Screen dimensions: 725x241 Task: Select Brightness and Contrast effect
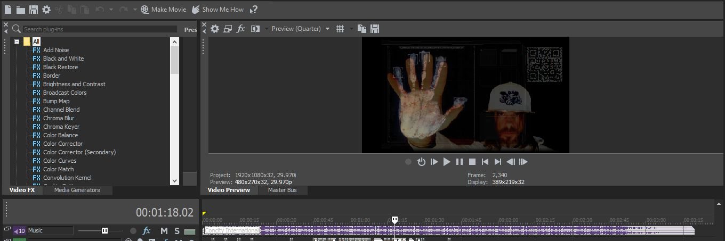click(x=74, y=84)
